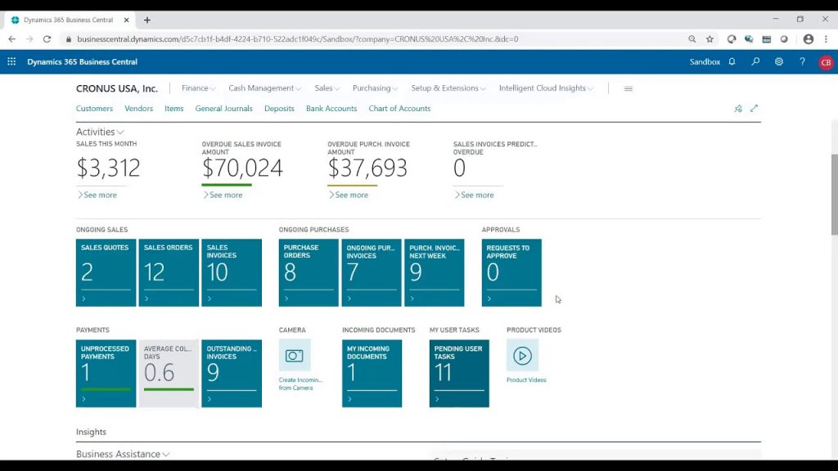The image size is (838, 471).
Task: Open the Requests to Approve tile
Action: [511, 273]
